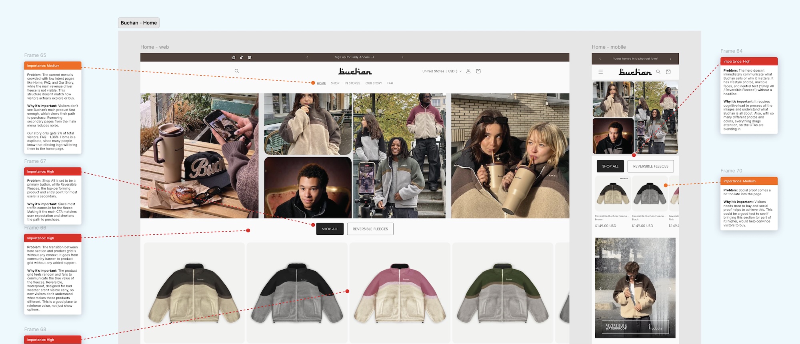Select web hero portrait of man on red chair
Viewport: 800px width, 344px height.
pyautogui.click(x=308, y=187)
